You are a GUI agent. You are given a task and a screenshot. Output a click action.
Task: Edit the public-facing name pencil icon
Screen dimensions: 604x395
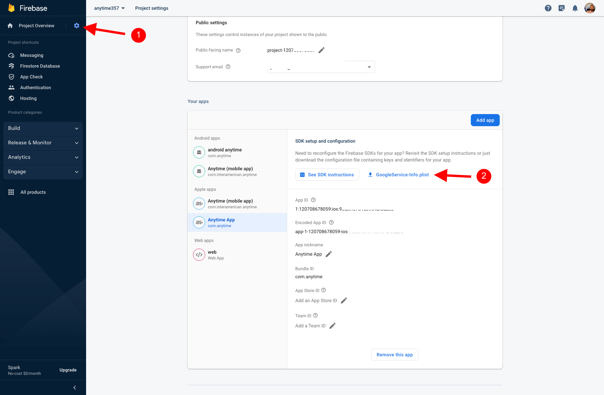coord(322,50)
